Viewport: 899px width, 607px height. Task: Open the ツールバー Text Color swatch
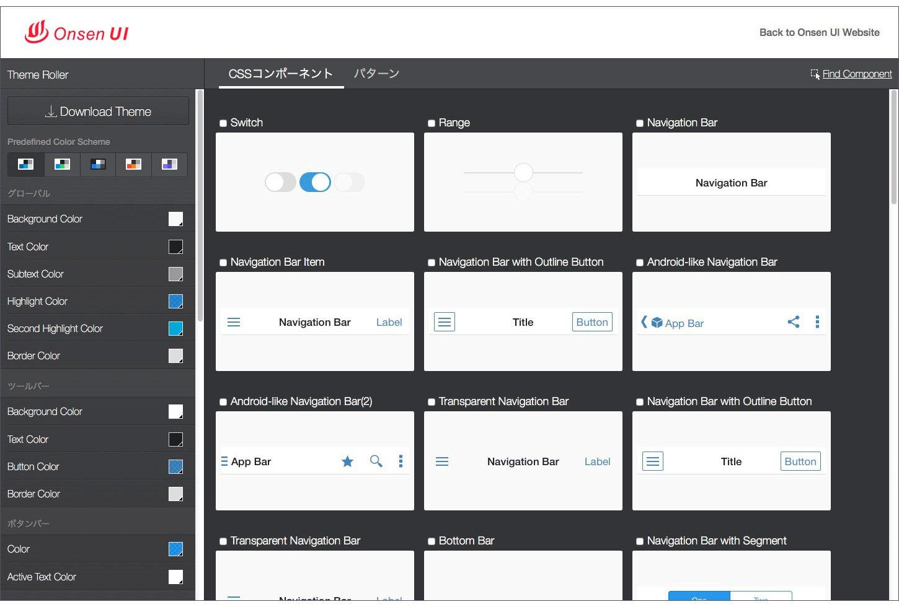coord(176,439)
